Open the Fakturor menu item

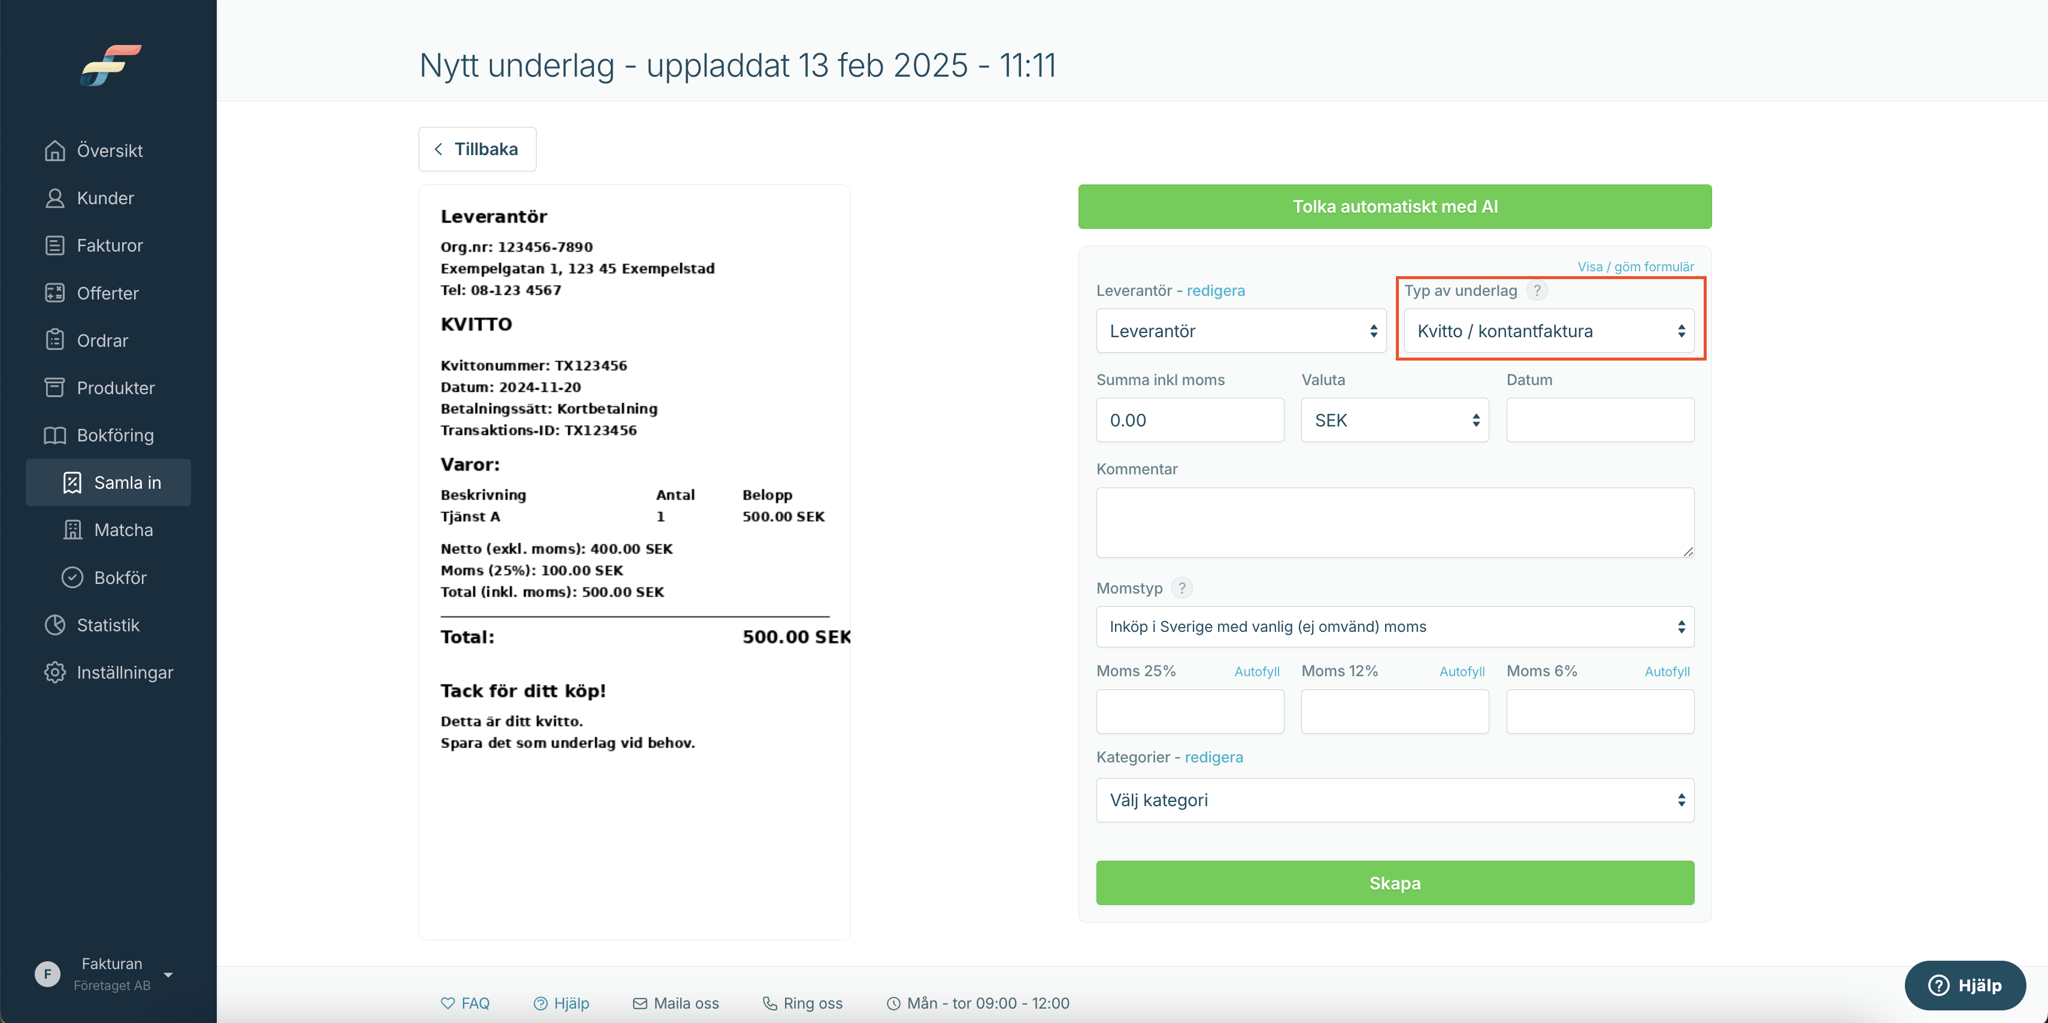[108, 245]
